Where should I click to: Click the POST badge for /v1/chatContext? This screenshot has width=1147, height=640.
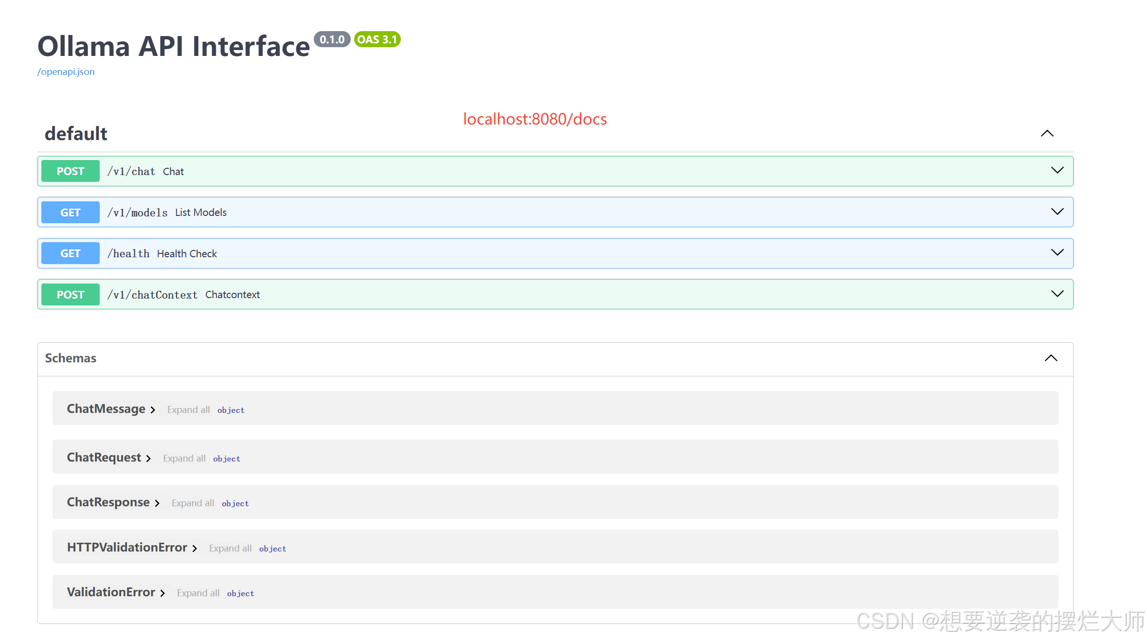71,295
